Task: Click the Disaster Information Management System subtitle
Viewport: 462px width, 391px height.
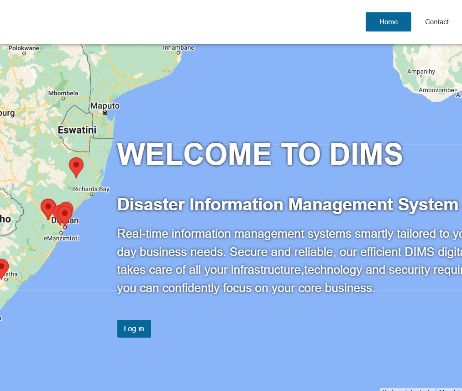Action: tap(288, 205)
